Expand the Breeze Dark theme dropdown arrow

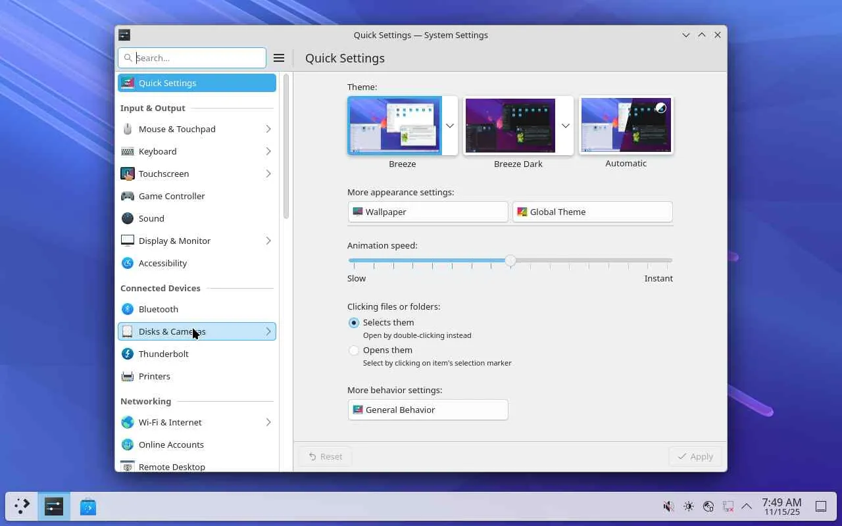[566, 126]
